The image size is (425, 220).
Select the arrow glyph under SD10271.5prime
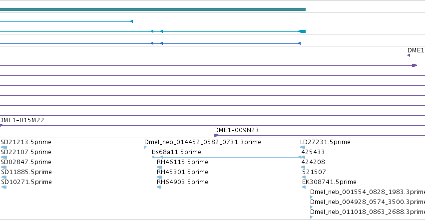4,187
